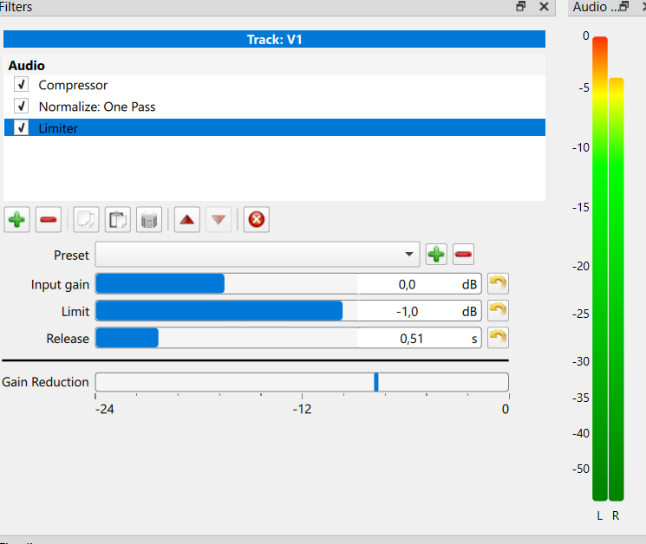This screenshot has width=646, height=544.
Task: Reset Input gain to its default
Action: (x=498, y=284)
